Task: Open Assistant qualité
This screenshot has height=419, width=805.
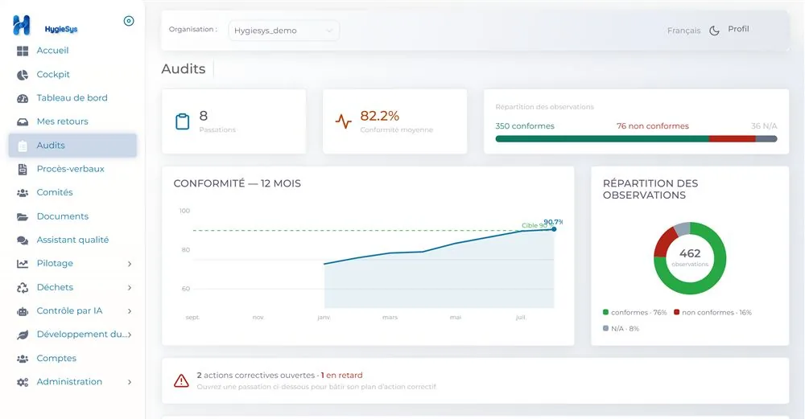Action: pyautogui.click(x=72, y=240)
